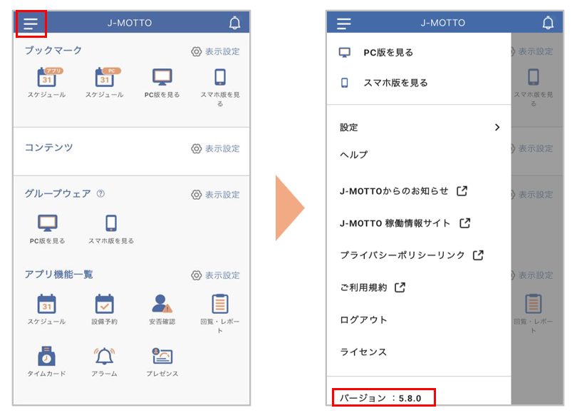The width and height of the screenshot is (582, 418).
Task: Open the プライバシーポリシーリンク link
Action: click(411, 255)
